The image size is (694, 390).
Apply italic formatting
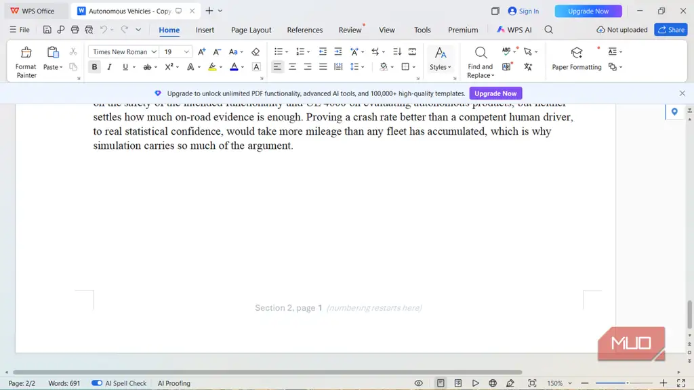click(109, 67)
